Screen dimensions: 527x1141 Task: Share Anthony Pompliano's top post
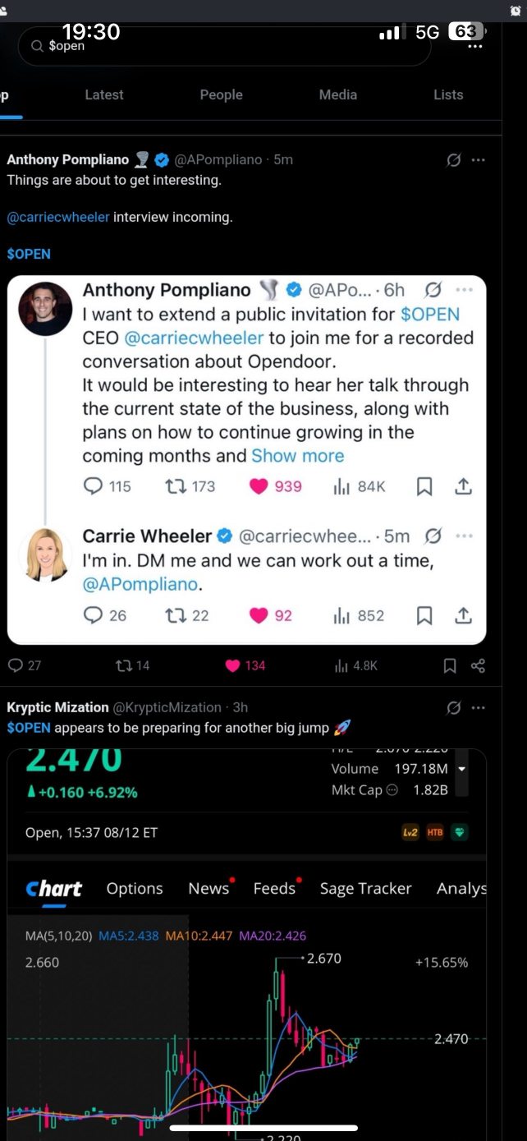click(479, 665)
